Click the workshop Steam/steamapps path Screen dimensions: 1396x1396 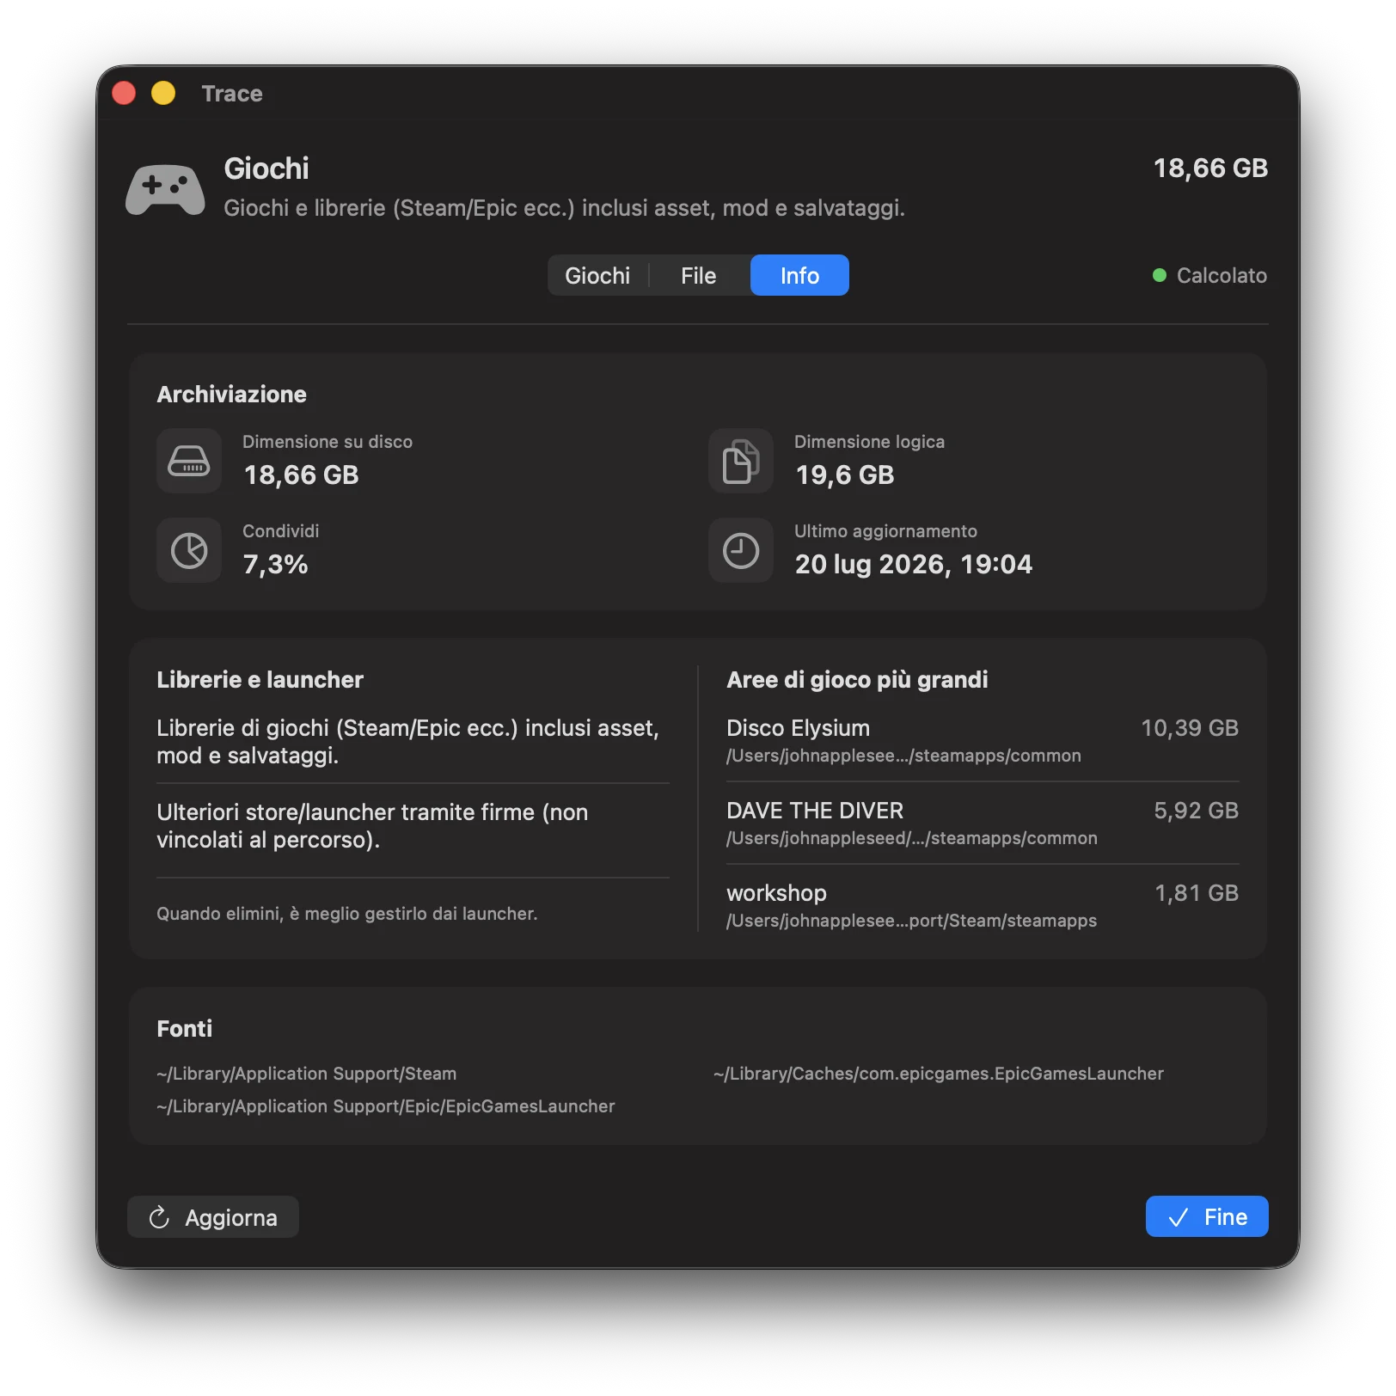(911, 921)
